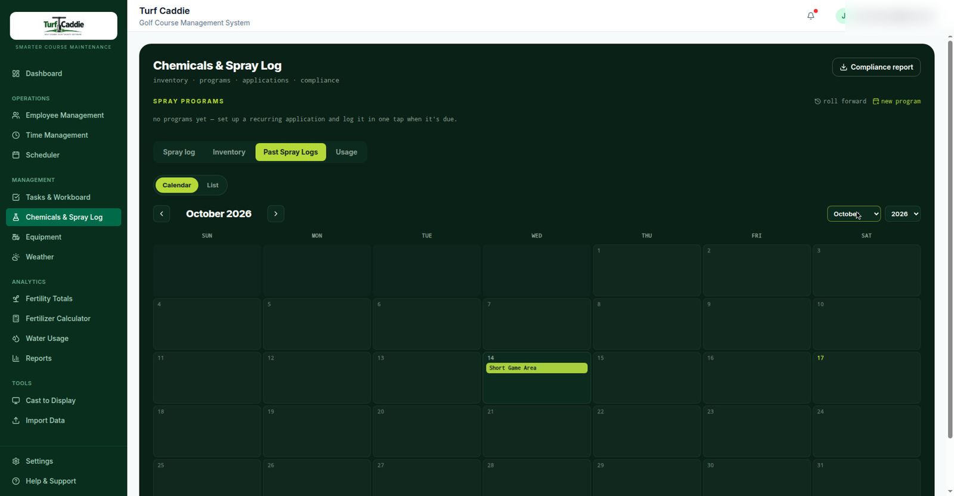954x496 pixels.
Task: Click the Weather sidebar icon
Action: (16, 257)
